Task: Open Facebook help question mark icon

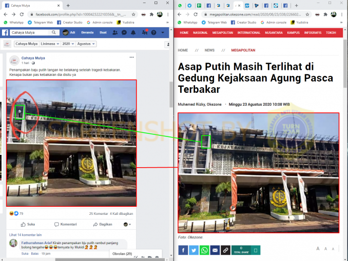Action: point(153,33)
